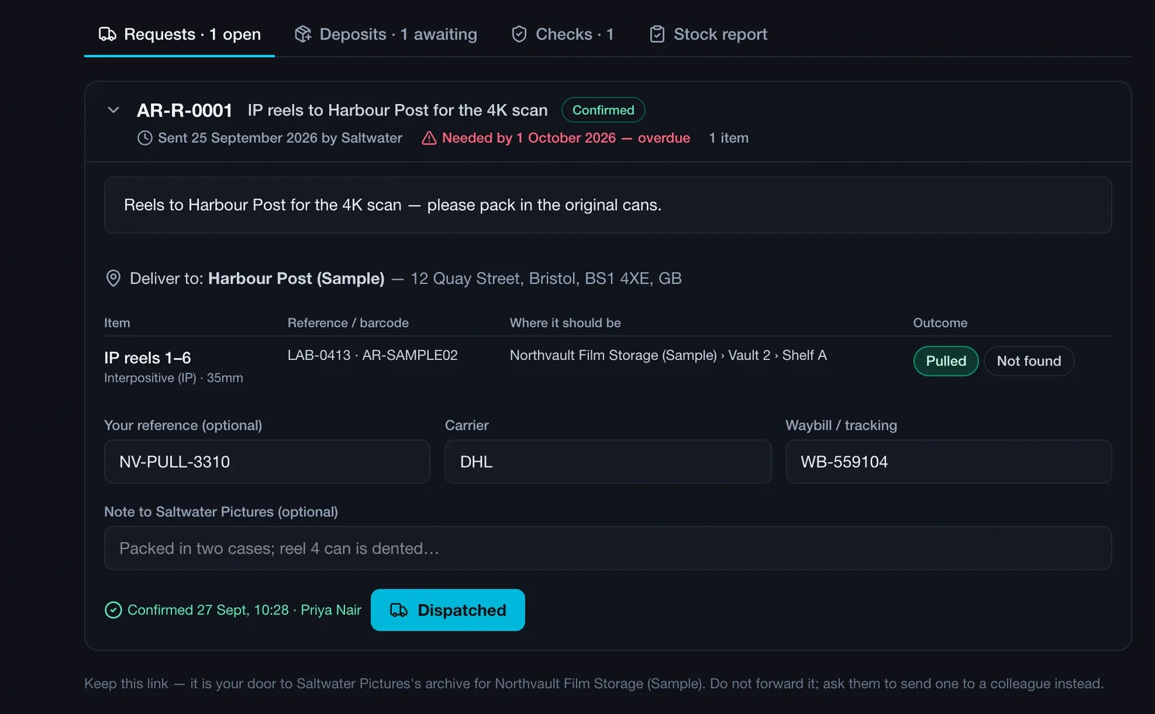Click the 1 item count label
The height and width of the screenshot is (714, 1155).
point(729,138)
